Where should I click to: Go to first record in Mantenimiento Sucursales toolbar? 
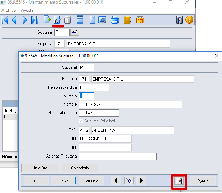[5, 20]
